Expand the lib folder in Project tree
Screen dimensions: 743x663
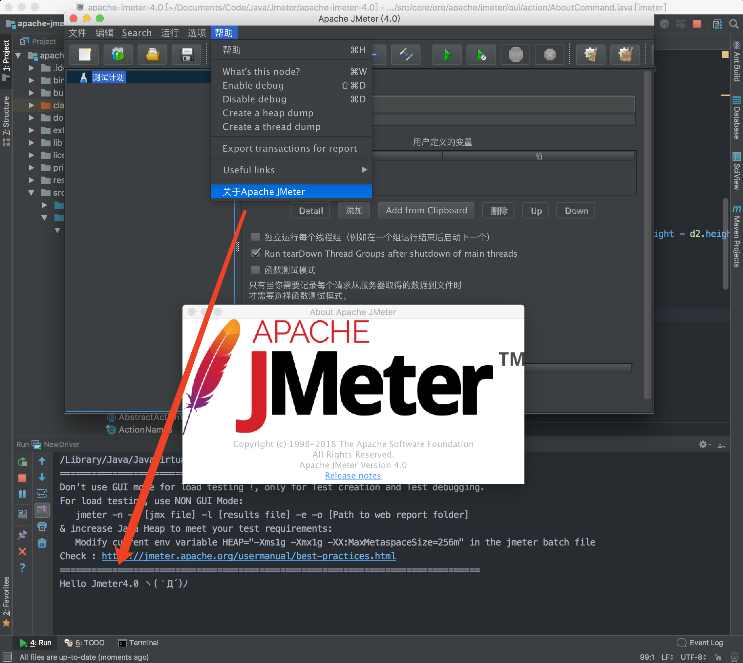tap(31, 142)
